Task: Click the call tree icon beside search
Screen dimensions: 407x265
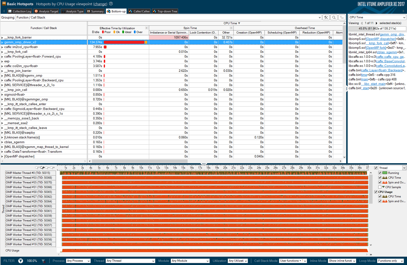Action: coord(342,17)
